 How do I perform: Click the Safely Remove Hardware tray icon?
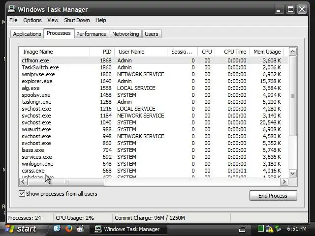[x=278, y=229]
